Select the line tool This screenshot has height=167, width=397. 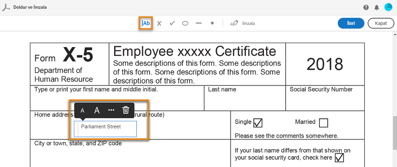[199, 23]
